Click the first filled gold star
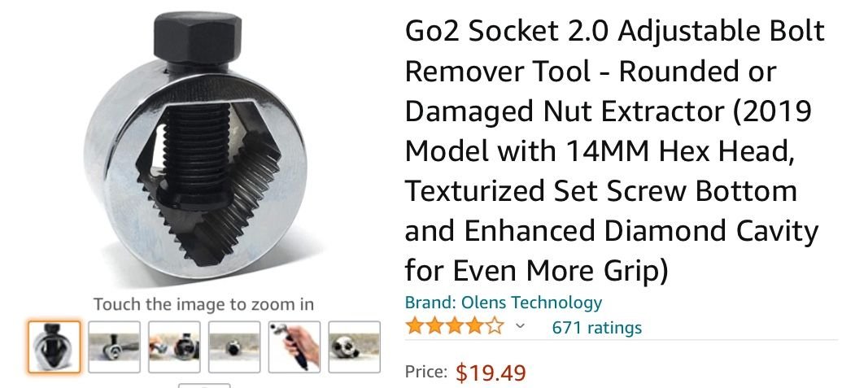The width and height of the screenshot is (842, 388). tap(415, 326)
